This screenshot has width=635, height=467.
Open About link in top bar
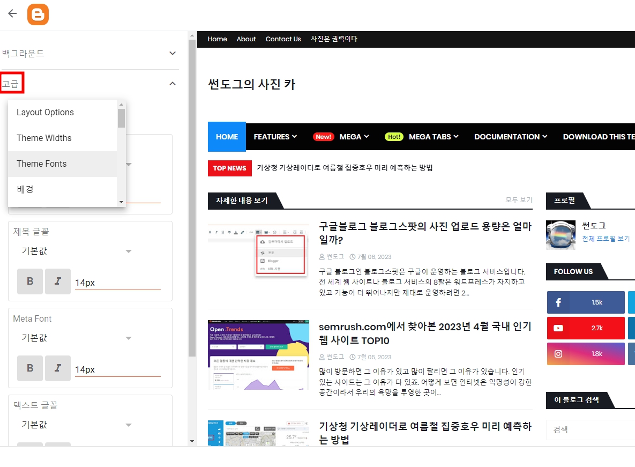point(246,39)
